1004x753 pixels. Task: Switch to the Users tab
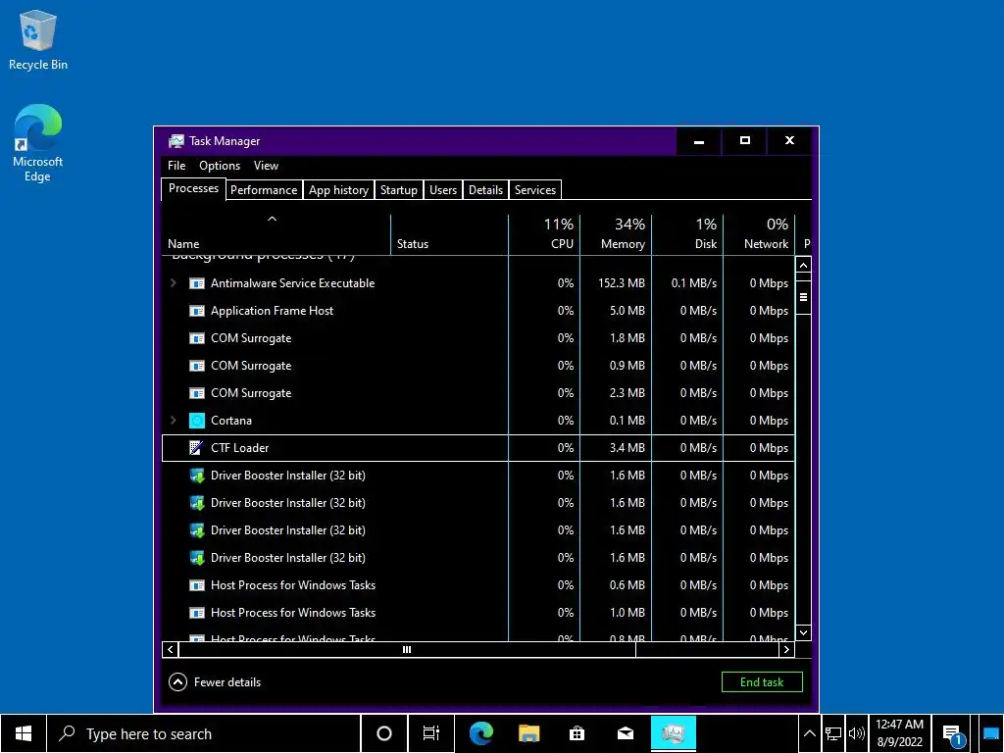443,190
